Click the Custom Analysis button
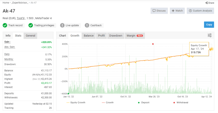 [x=200, y=11]
